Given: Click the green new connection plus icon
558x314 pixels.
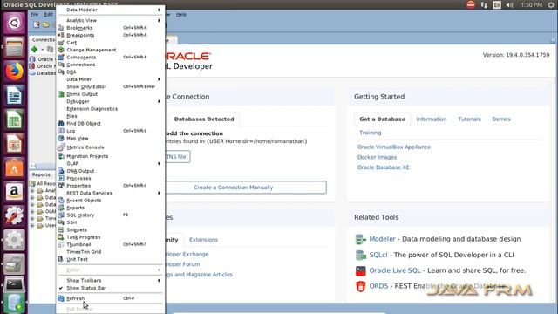Looking at the screenshot, I should (34, 49).
